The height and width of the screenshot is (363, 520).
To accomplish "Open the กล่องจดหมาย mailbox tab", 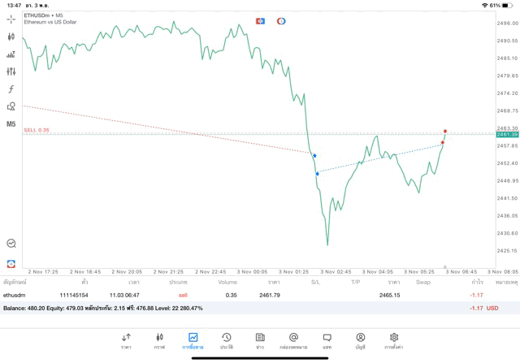I will pos(293,340).
